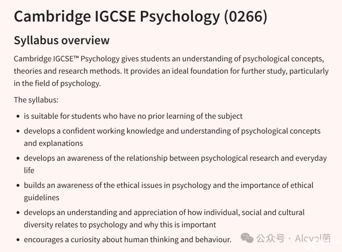
Task: Click the WeChat logo icon in the watermark
Action: (247, 238)
